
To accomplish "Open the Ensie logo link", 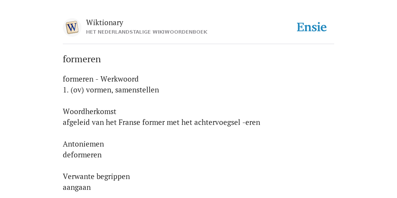I will (312, 27).
